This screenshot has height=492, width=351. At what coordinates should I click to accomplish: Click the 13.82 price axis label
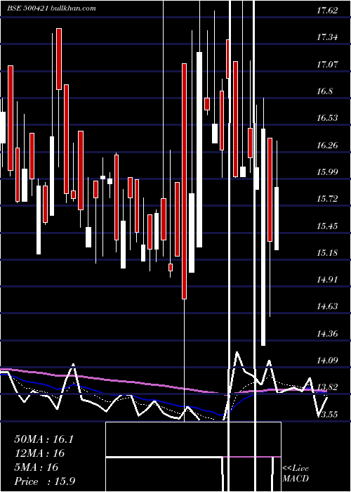[x=327, y=387]
